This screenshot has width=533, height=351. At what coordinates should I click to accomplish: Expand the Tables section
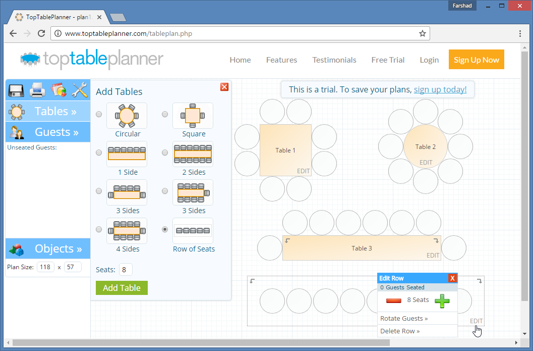pyautogui.click(x=48, y=111)
